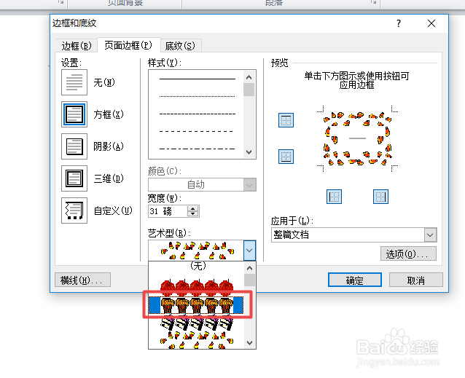465x378 pixels.
Task: Switch to the 底纹(S) tab
Action: pos(180,46)
